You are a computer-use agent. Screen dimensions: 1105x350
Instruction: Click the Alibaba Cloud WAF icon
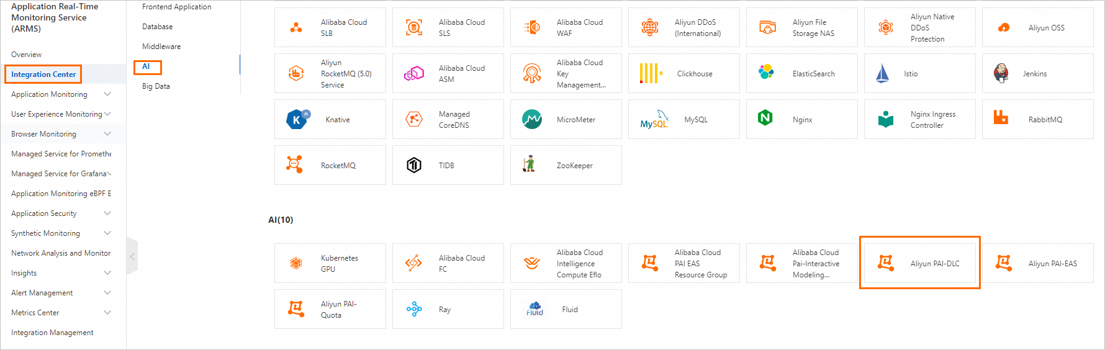(x=532, y=27)
